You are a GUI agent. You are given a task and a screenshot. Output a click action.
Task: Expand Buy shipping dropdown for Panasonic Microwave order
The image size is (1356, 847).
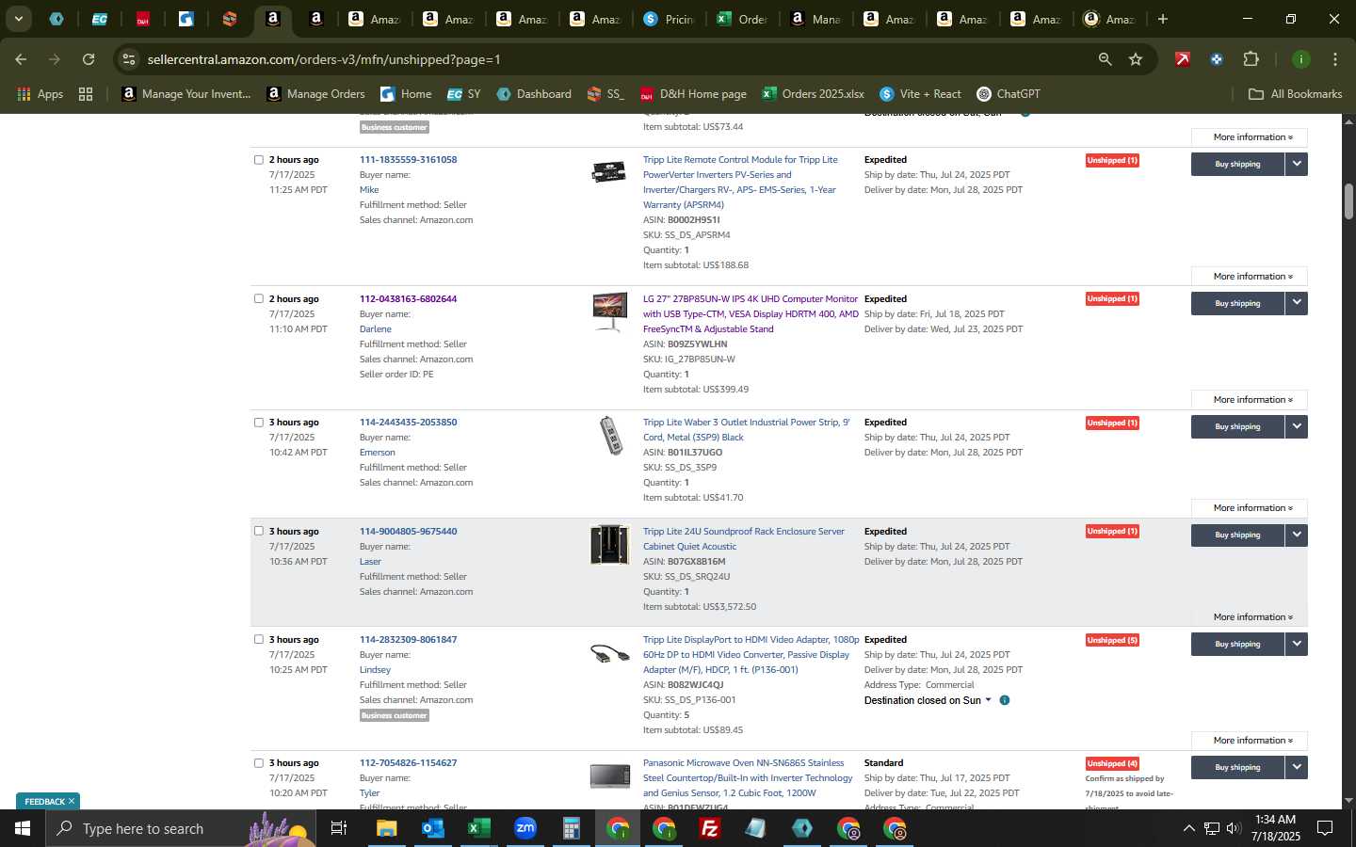point(1297,767)
